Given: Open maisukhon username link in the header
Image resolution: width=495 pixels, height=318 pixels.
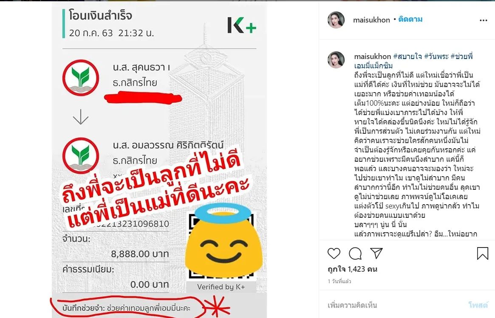Looking at the screenshot, I should 371,20.
